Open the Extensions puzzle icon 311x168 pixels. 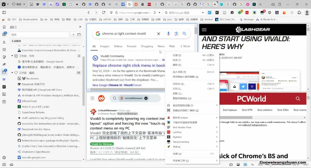pyautogui.click(x=299, y=13)
